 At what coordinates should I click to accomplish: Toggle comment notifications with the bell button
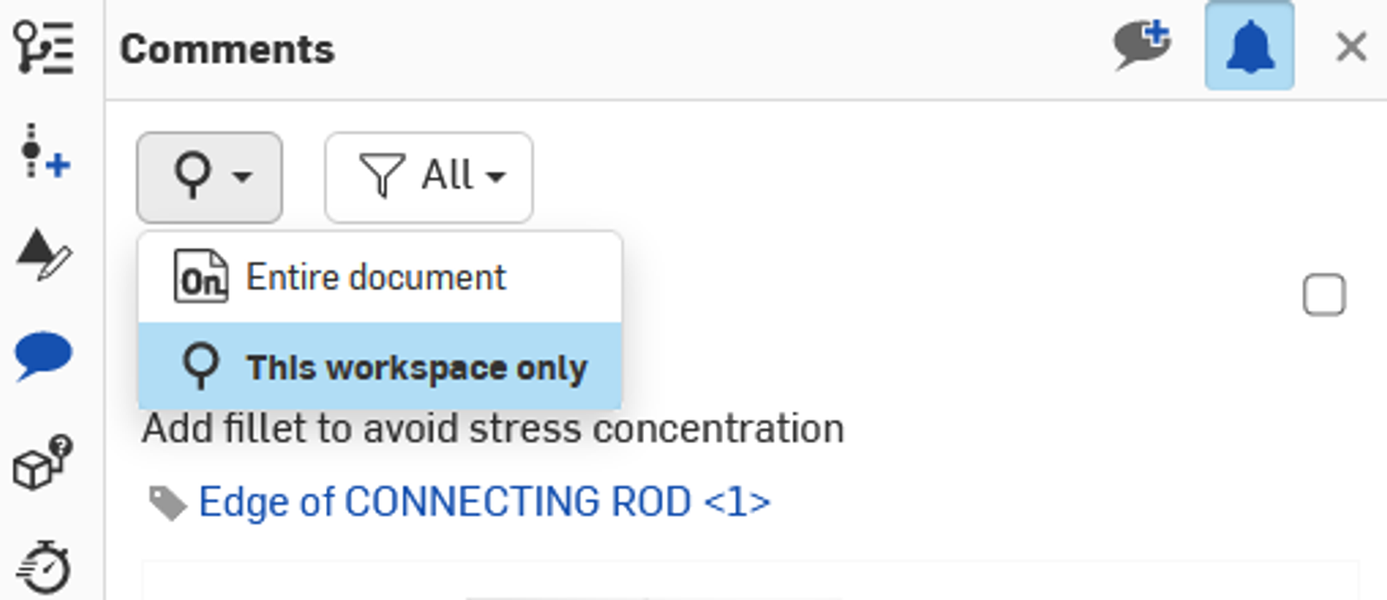coord(1248,46)
